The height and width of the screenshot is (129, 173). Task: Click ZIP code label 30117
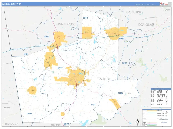click(60, 68)
